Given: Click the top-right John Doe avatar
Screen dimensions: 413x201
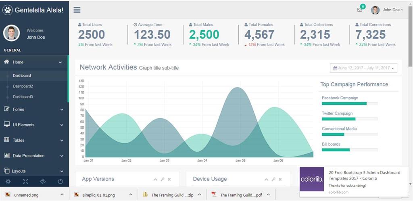Looking at the screenshot, I should pyautogui.click(x=375, y=10).
